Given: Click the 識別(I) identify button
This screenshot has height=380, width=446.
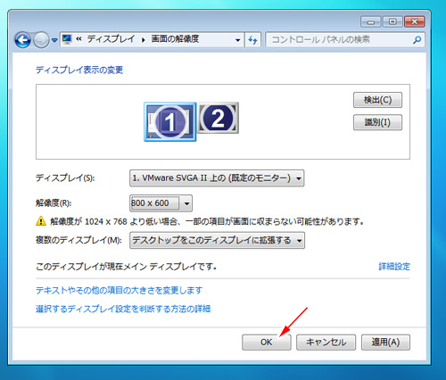Looking at the screenshot, I should point(377,122).
